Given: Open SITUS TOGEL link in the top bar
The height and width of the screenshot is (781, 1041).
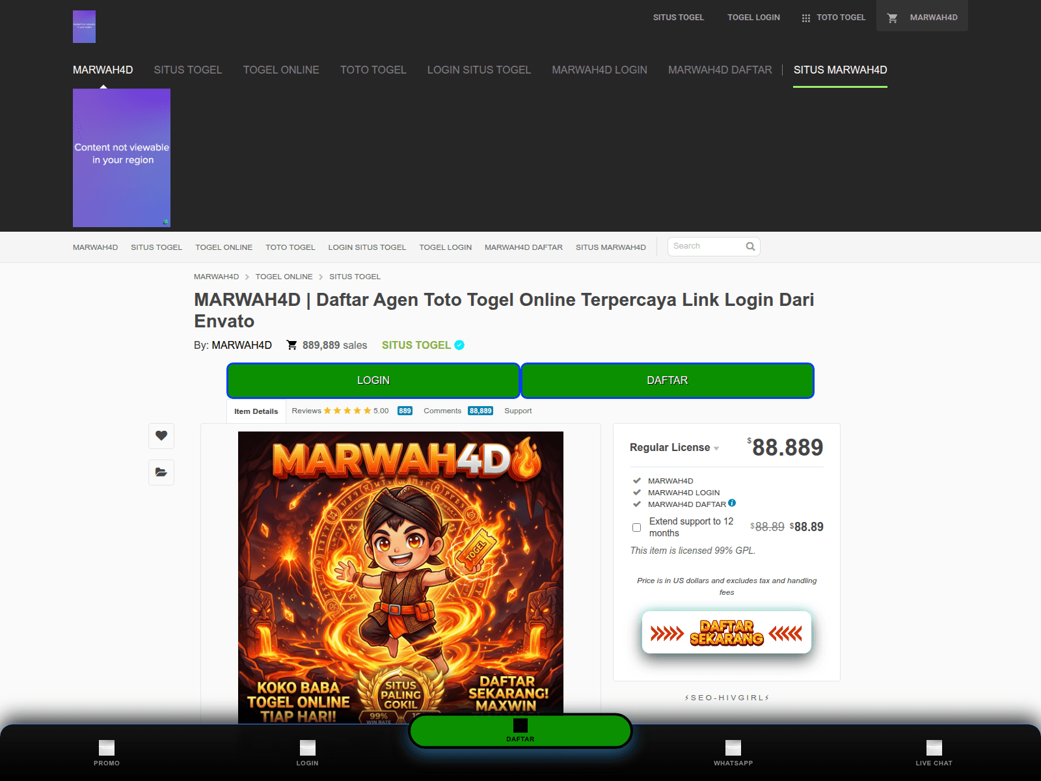Looking at the screenshot, I should point(679,18).
